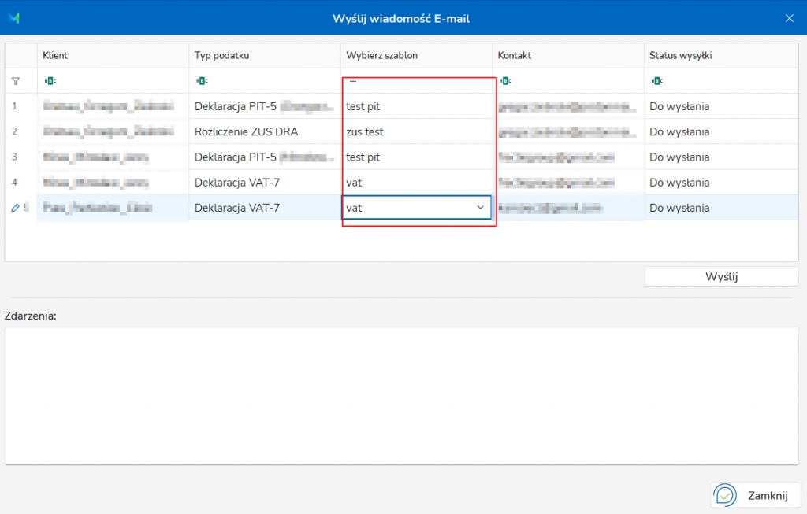This screenshot has width=807, height=514.
Task: Select template cell 'test pit' in row 3
Action: (x=416, y=157)
